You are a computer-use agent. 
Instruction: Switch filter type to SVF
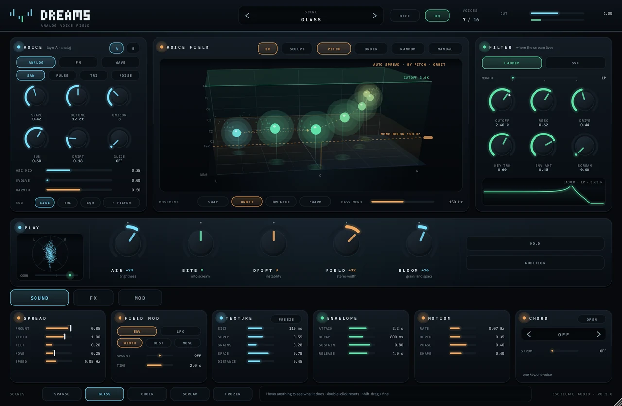point(575,63)
